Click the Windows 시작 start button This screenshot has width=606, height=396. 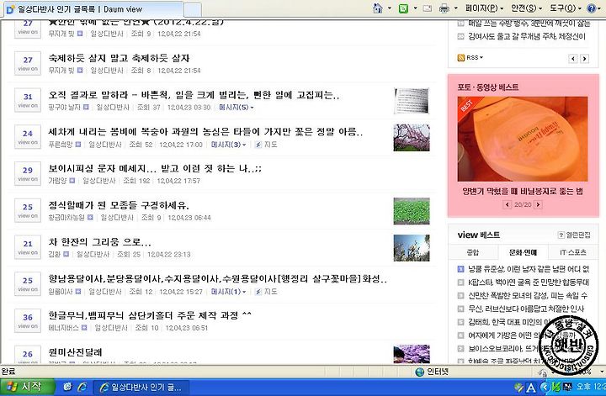tap(27, 387)
